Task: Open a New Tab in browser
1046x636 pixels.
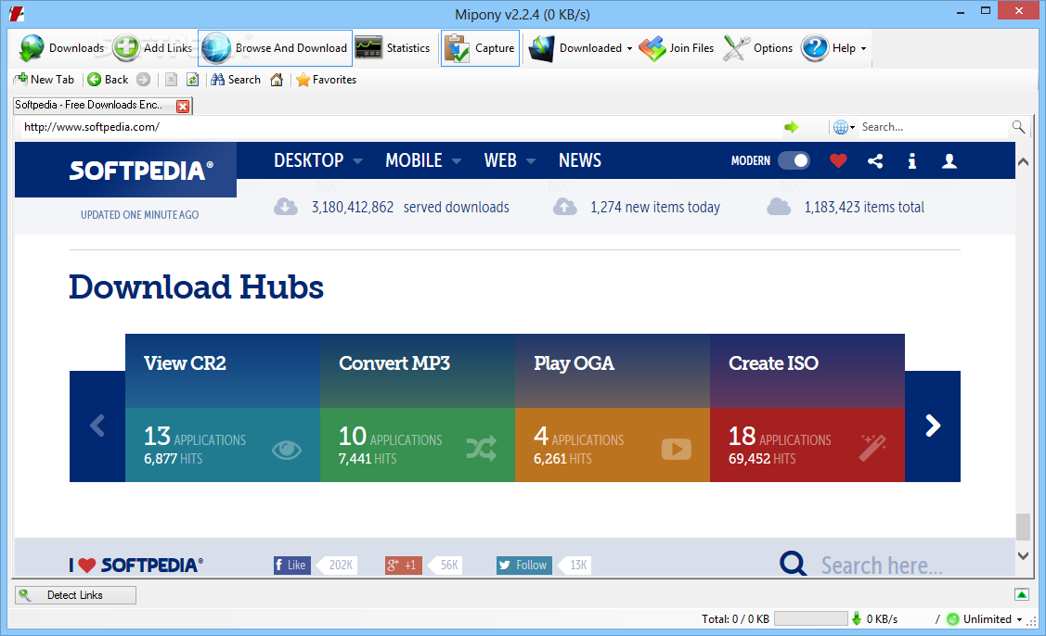Action: pyautogui.click(x=44, y=80)
